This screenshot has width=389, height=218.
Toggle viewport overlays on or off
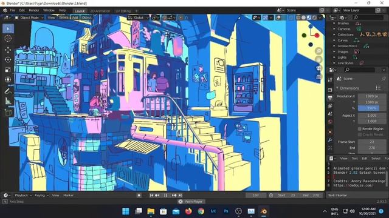click(x=278, y=18)
